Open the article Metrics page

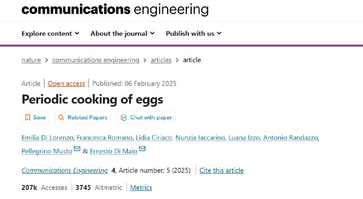click(141, 188)
